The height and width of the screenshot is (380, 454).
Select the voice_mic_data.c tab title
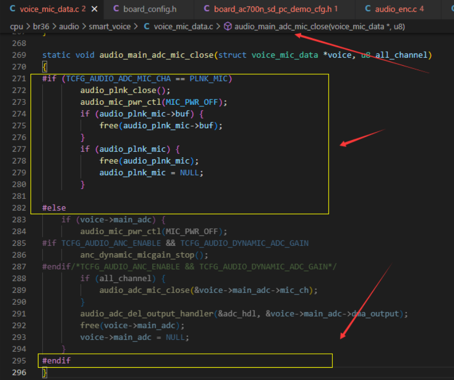tap(49, 9)
